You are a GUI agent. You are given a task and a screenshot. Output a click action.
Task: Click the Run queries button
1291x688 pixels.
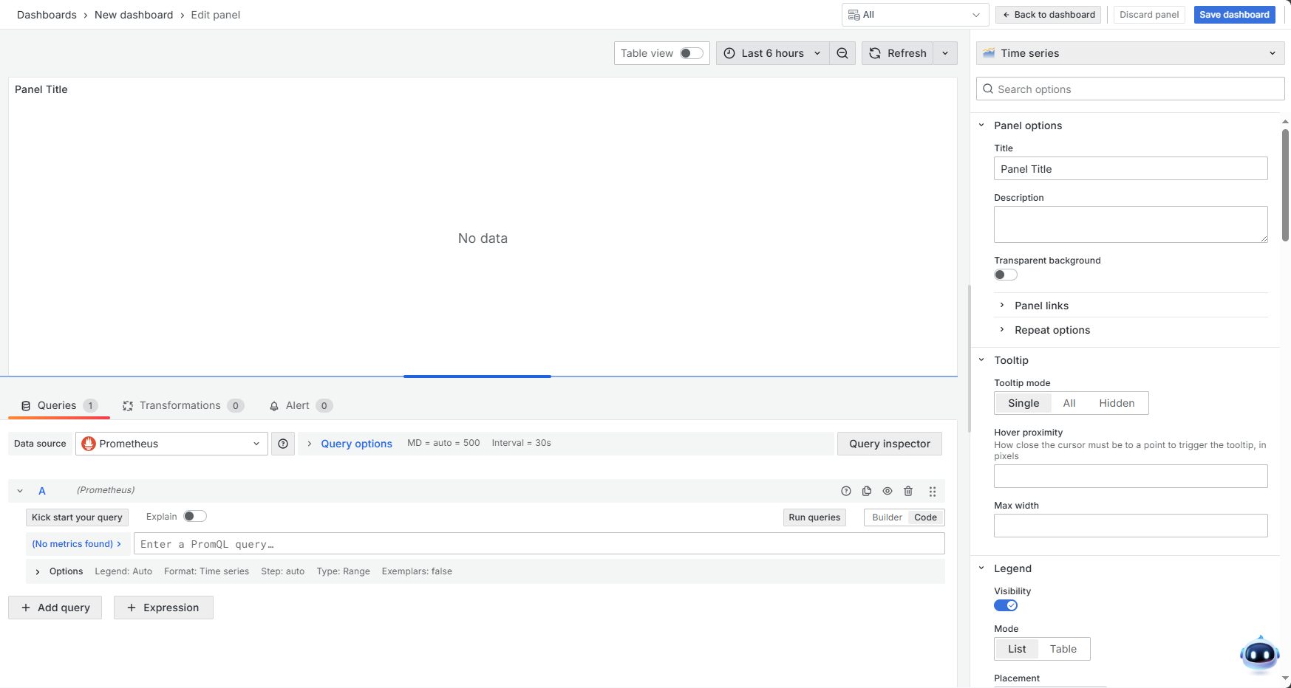click(x=814, y=517)
